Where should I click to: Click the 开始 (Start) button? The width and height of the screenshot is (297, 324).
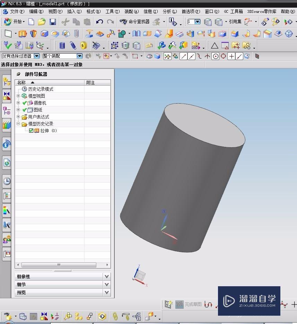click(14, 21)
